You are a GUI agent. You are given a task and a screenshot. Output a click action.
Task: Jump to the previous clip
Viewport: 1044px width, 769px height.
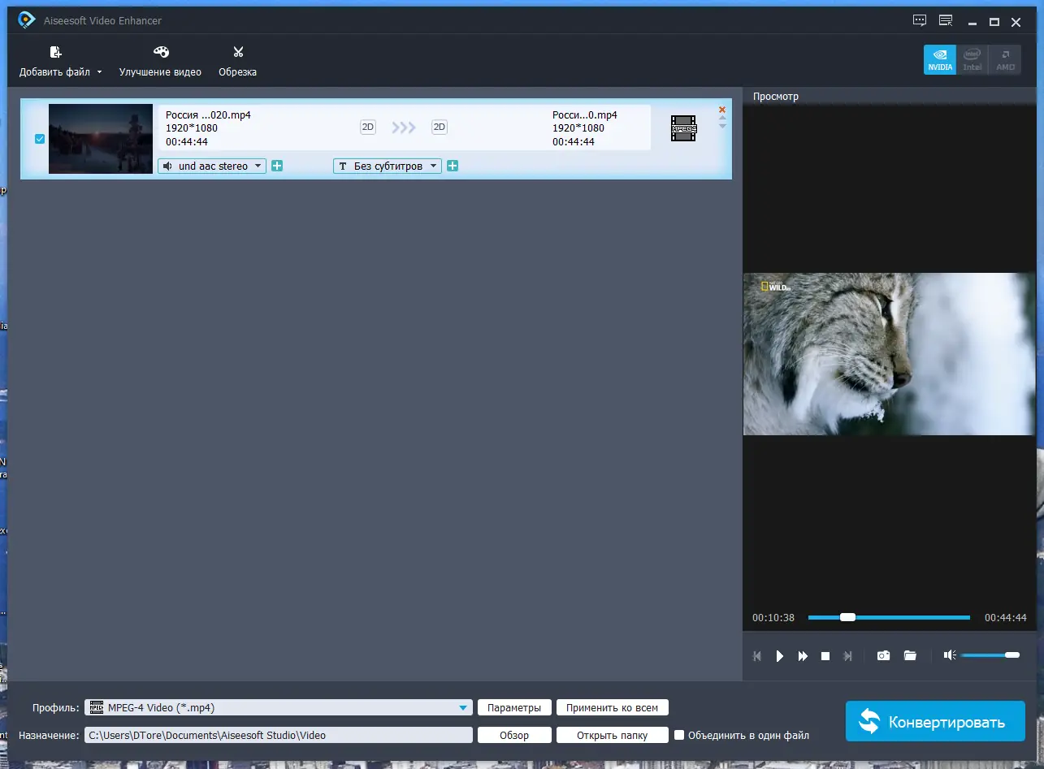(757, 656)
